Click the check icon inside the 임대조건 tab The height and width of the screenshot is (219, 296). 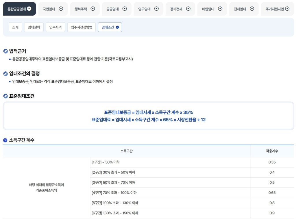click(x=117, y=27)
